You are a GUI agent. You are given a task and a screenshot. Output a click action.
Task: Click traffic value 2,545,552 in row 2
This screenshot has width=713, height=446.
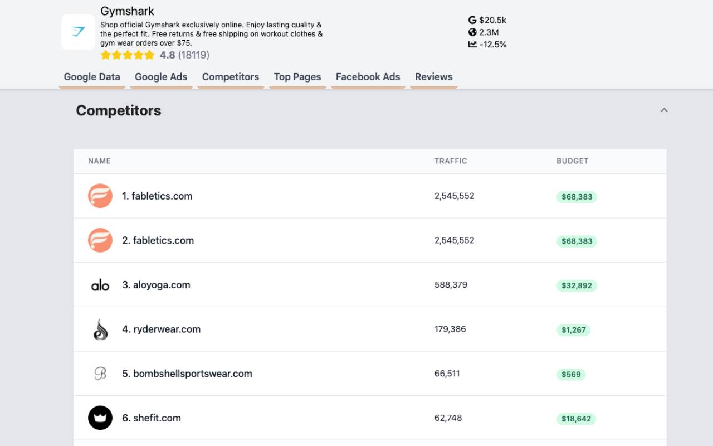[x=455, y=240]
